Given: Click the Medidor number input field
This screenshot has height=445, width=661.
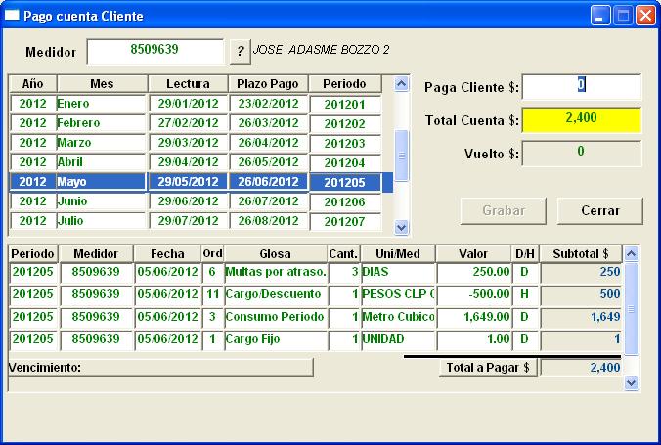Looking at the screenshot, I should click(154, 51).
